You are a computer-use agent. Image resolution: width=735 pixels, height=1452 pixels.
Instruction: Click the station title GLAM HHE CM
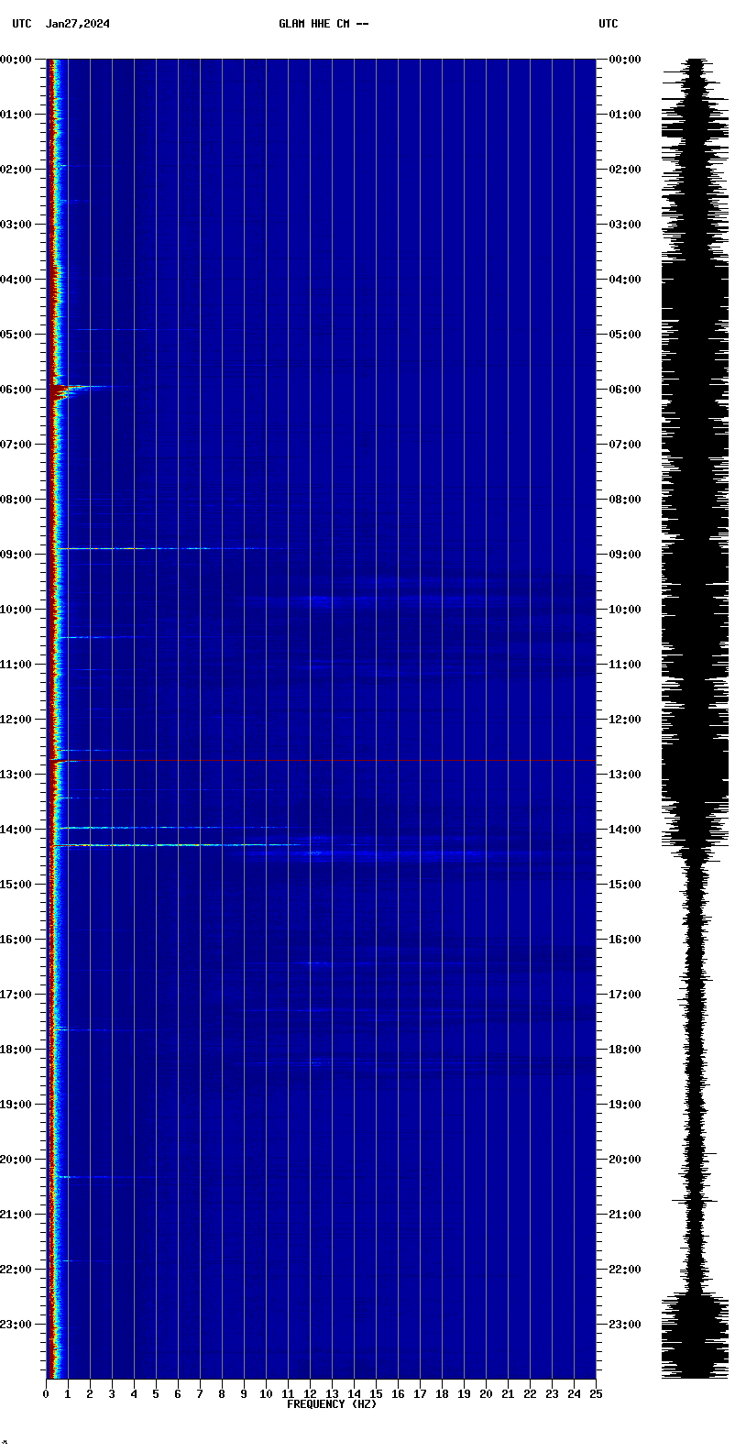[x=324, y=24]
